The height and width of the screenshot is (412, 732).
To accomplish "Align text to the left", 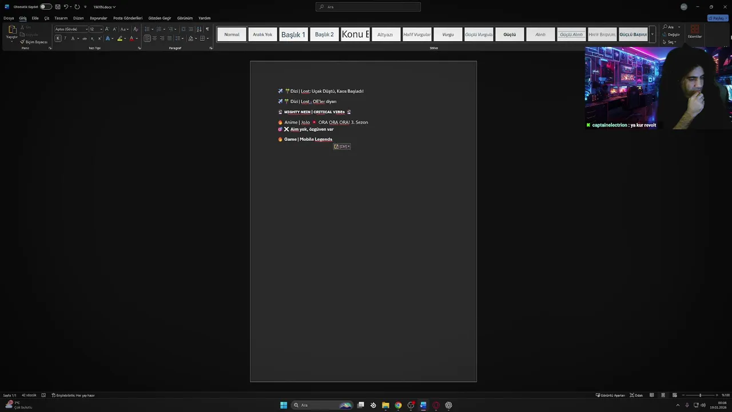I will (147, 38).
